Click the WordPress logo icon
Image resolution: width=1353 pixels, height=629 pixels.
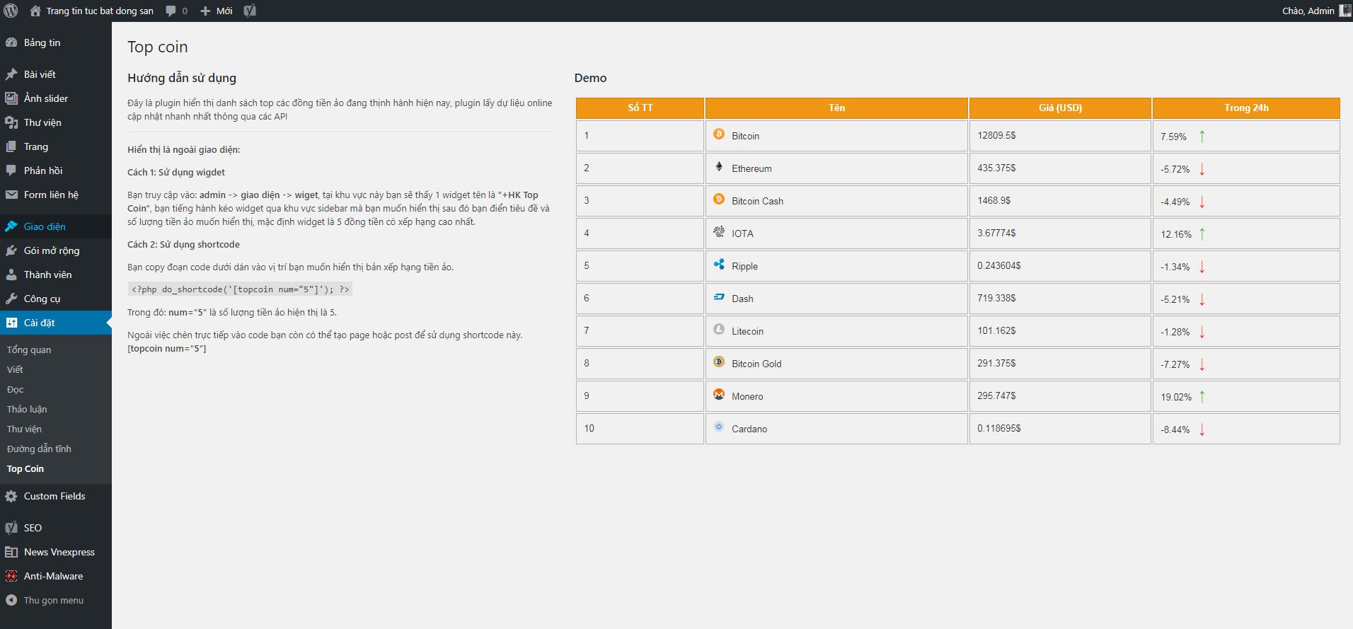11,11
